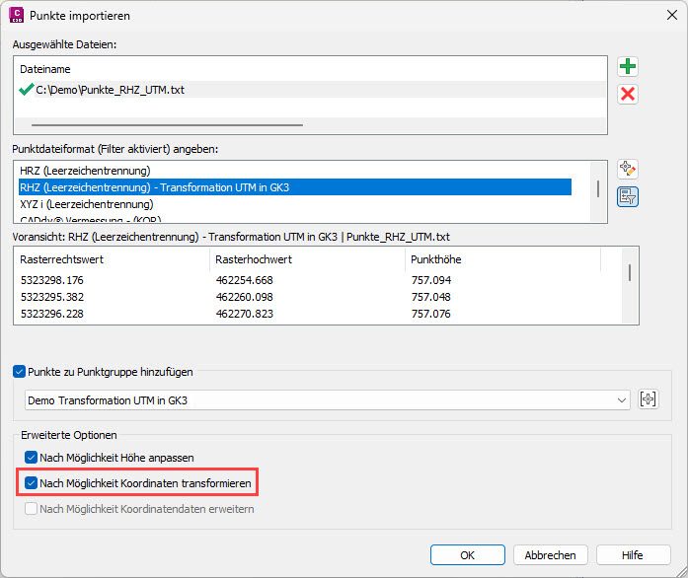The width and height of the screenshot is (688, 578).
Task: Click the Civil 3D app icon in title bar
Action: tap(16, 16)
